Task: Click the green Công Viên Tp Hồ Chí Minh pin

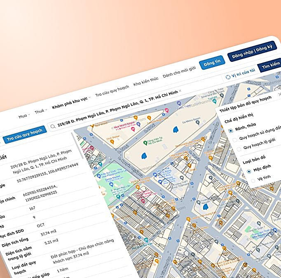Action: (x=145, y=143)
